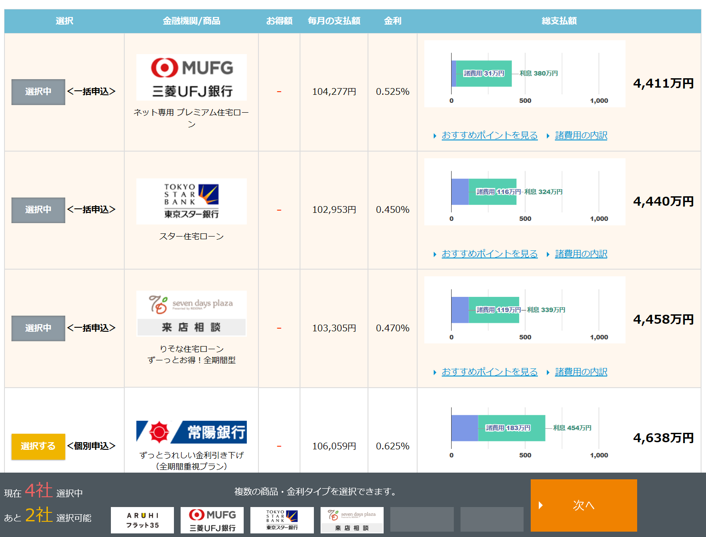Click スター住宅ローン product name
This screenshot has width=706, height=537.
pos(191,236)
